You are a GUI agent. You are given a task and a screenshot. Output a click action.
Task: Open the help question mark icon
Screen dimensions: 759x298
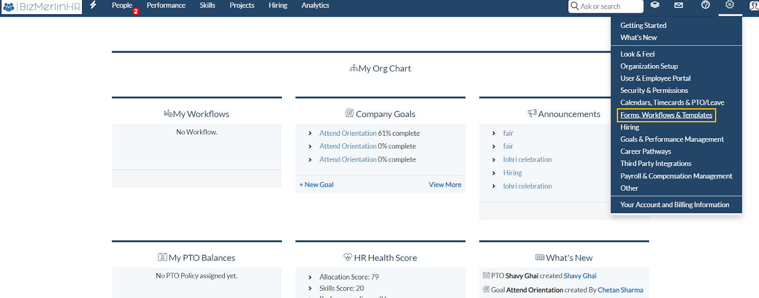coord(705,5)
